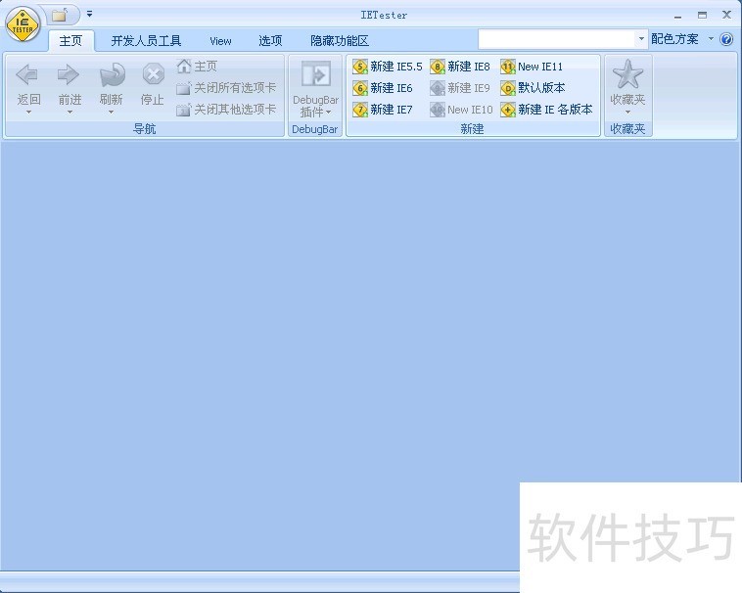
Task: Click inside the address input field
Action: pos(556,39)
